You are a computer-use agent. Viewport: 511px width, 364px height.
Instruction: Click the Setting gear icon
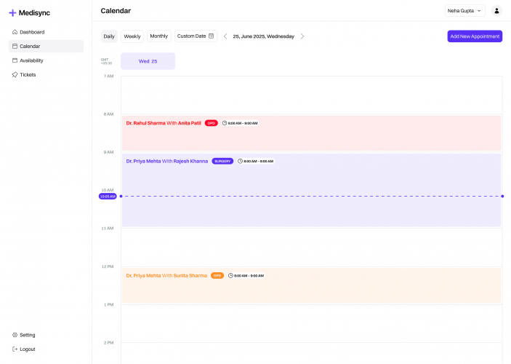15,335
